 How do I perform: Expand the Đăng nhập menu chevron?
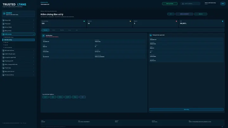click(x=34, y=20)
